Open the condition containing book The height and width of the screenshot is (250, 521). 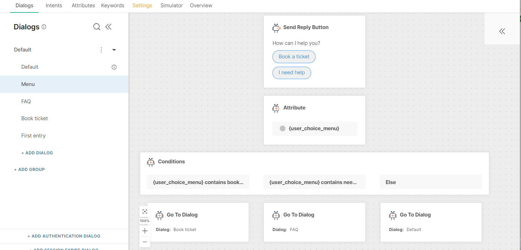(198, 182)
